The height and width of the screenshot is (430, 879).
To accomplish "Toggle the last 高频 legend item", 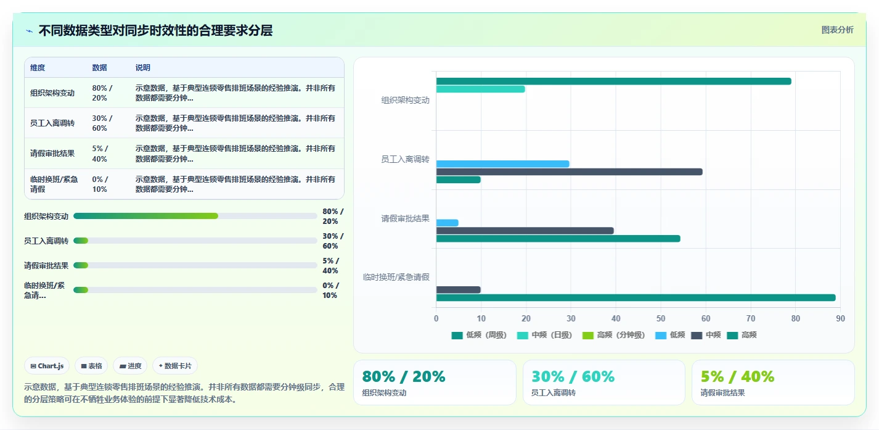I will coord(742,335).
